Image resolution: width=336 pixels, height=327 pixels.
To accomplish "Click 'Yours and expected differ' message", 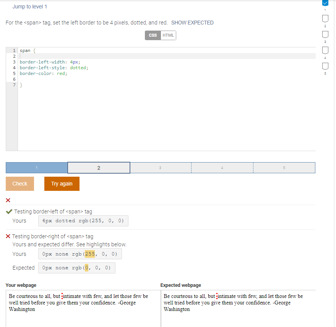I will [x=70, y=244].
